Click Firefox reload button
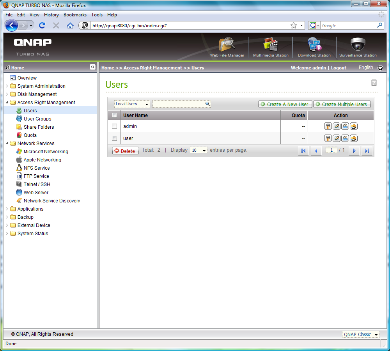The width and height of the screenshot is (390, 351). point(42,25)
